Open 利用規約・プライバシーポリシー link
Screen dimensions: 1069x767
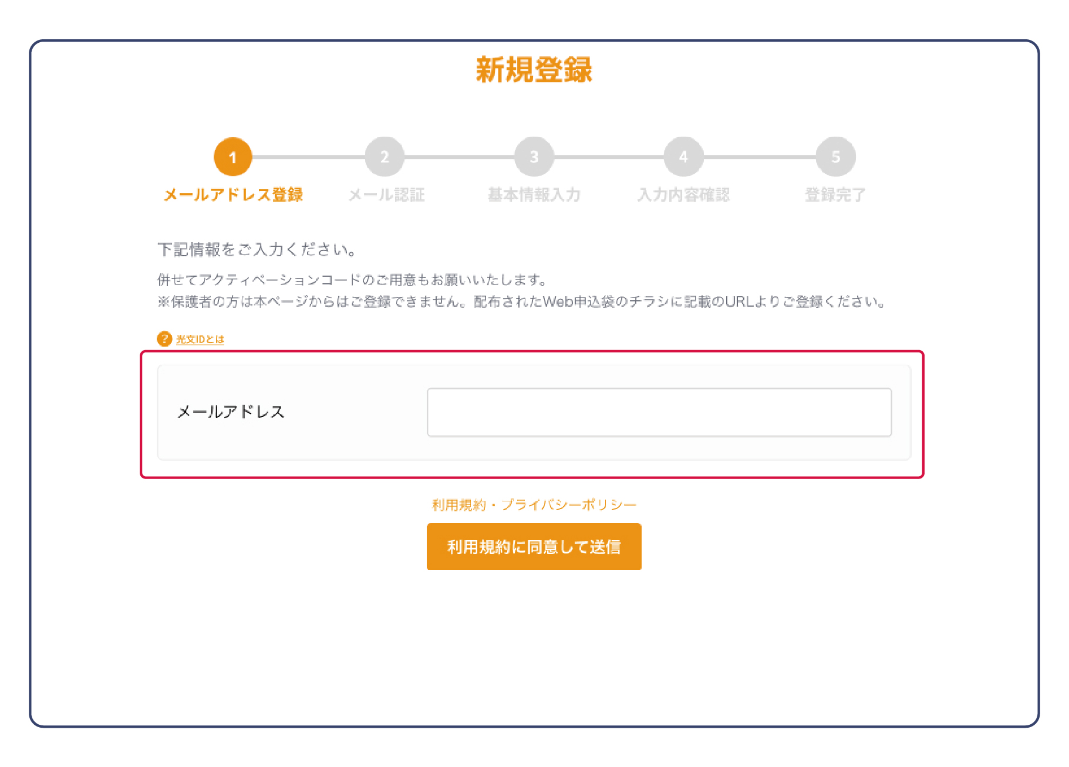(x=534, y=505)
